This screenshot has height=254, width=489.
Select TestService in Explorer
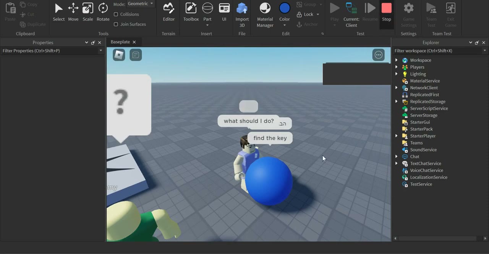[421, 184]
